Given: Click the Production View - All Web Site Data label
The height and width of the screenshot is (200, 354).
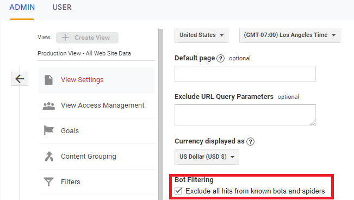Looking at the screenshot, I should (x=84, y=53).
